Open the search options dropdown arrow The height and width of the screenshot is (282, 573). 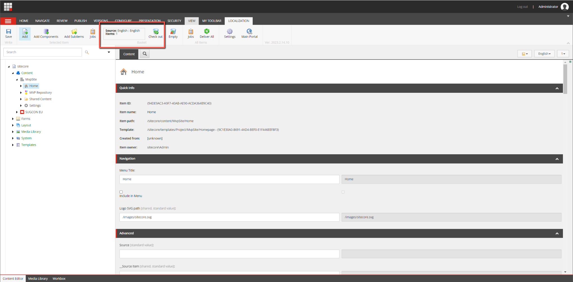(x=109, y=52)
